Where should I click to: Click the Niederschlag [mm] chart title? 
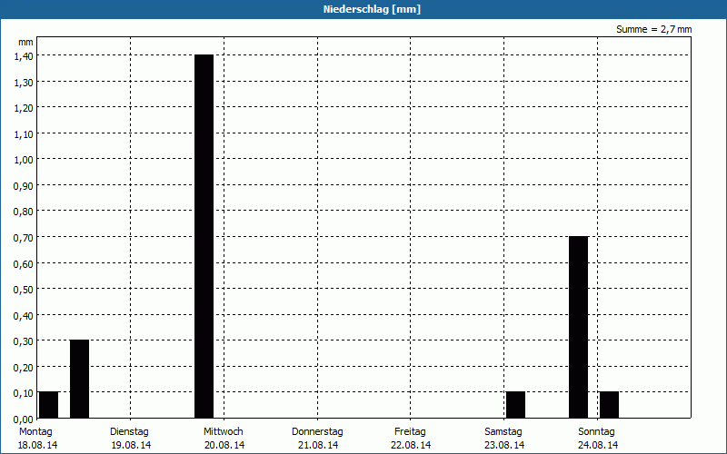point(363,9)
